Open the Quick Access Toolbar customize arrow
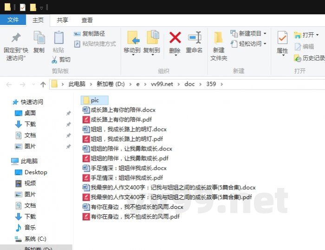The height and width of the screenshot is (250, 325). click(x=42, y=8)
